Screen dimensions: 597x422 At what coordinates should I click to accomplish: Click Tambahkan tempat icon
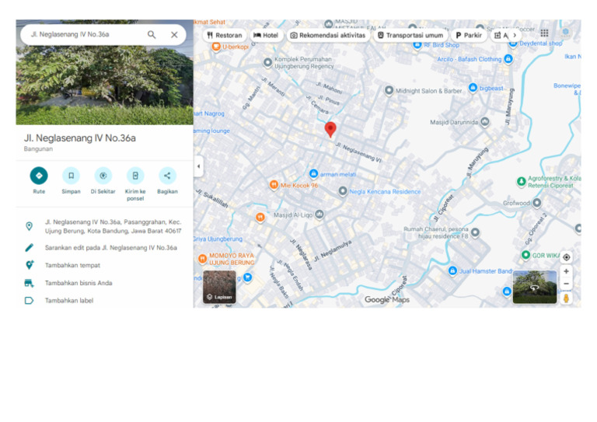tap(30, 265)
